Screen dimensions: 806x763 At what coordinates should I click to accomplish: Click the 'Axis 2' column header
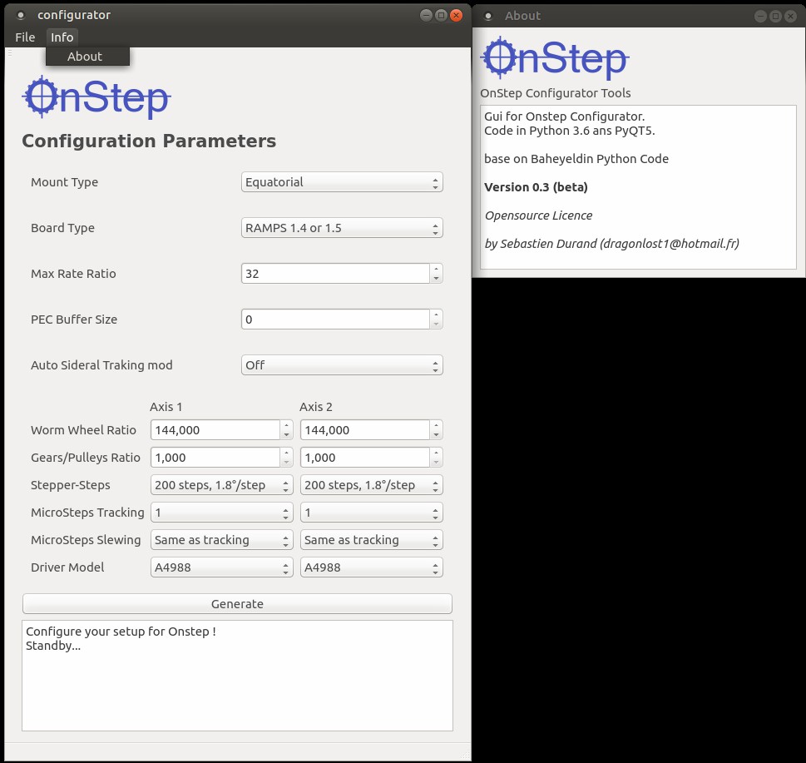pos(315,407)
